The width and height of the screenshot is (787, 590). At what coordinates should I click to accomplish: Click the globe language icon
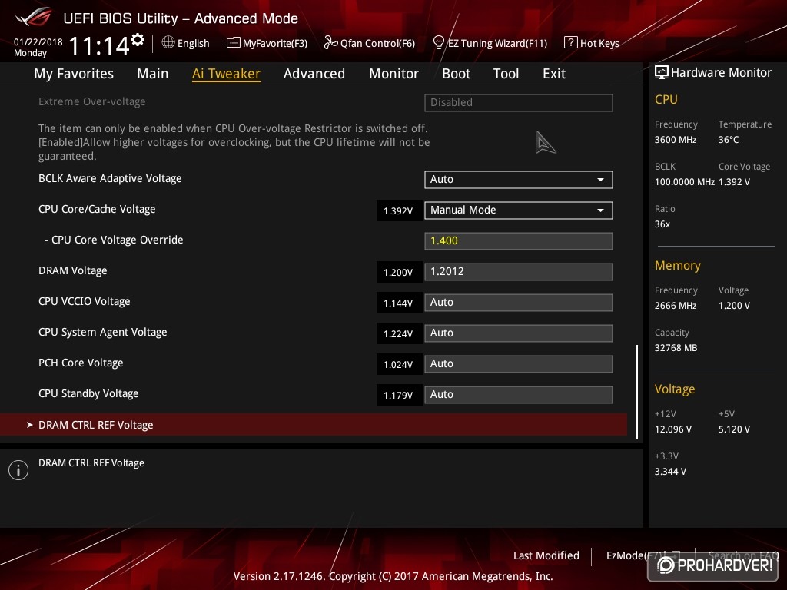[x=168, y=42]
